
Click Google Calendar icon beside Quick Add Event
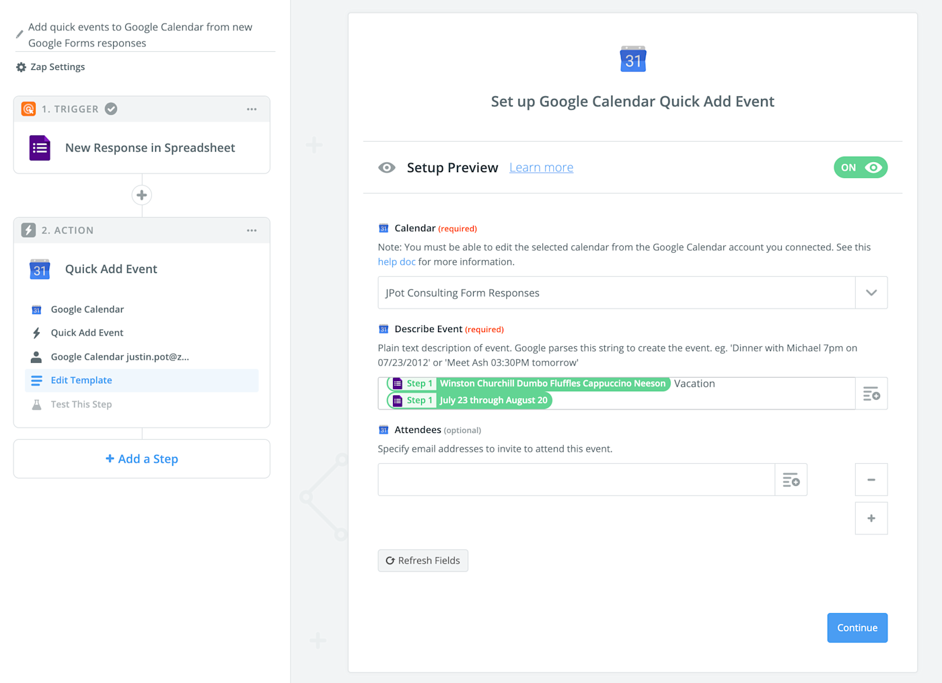click(40, 269)
